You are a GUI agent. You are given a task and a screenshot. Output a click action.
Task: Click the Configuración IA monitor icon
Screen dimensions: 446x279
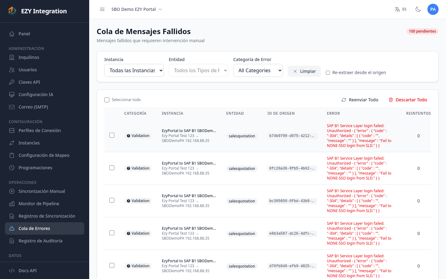(12, 95)
